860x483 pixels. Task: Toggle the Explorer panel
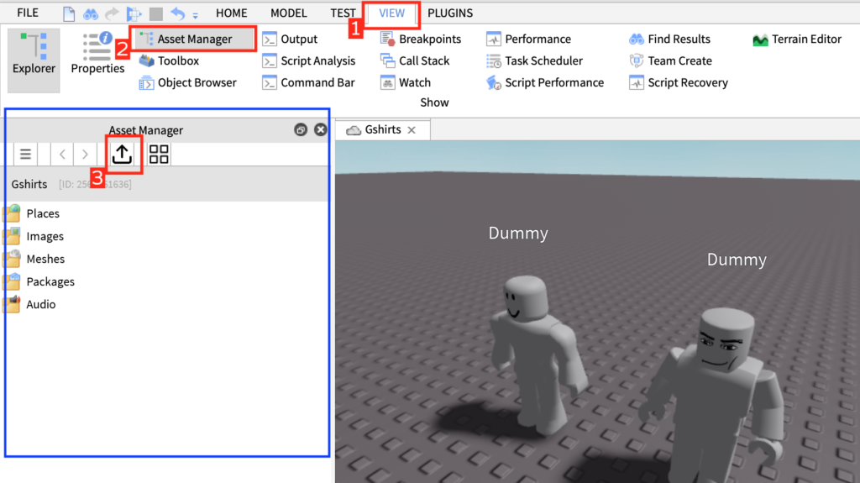click(x=34, y=60)
